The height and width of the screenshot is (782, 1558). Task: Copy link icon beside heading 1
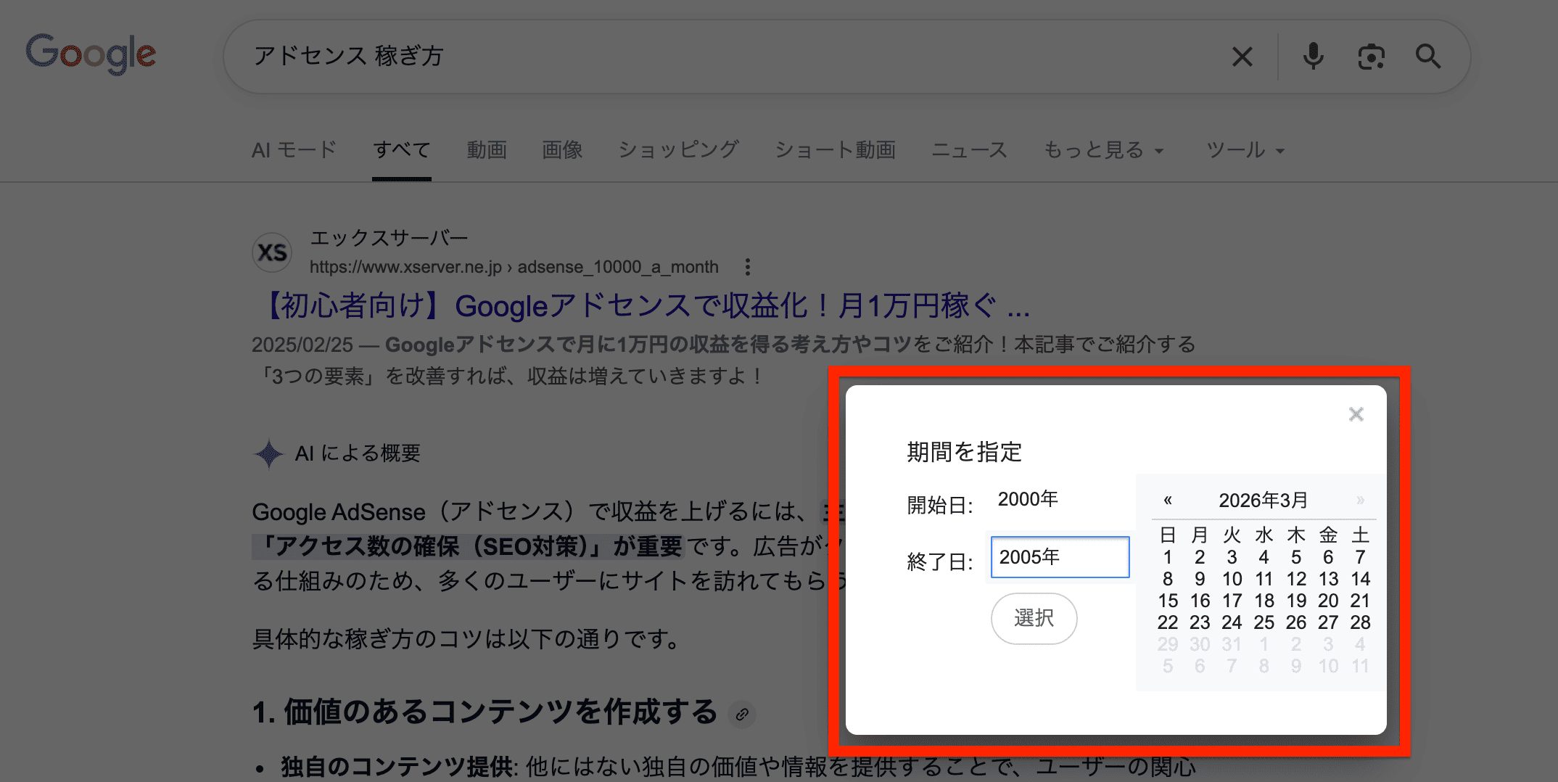742,715
